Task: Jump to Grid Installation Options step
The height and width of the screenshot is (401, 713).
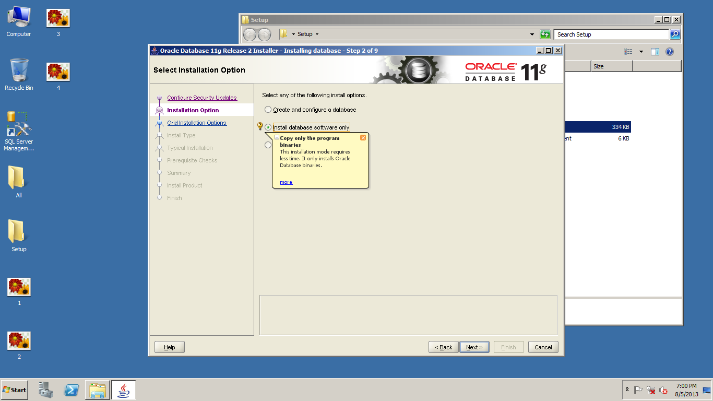Action: 196,123
